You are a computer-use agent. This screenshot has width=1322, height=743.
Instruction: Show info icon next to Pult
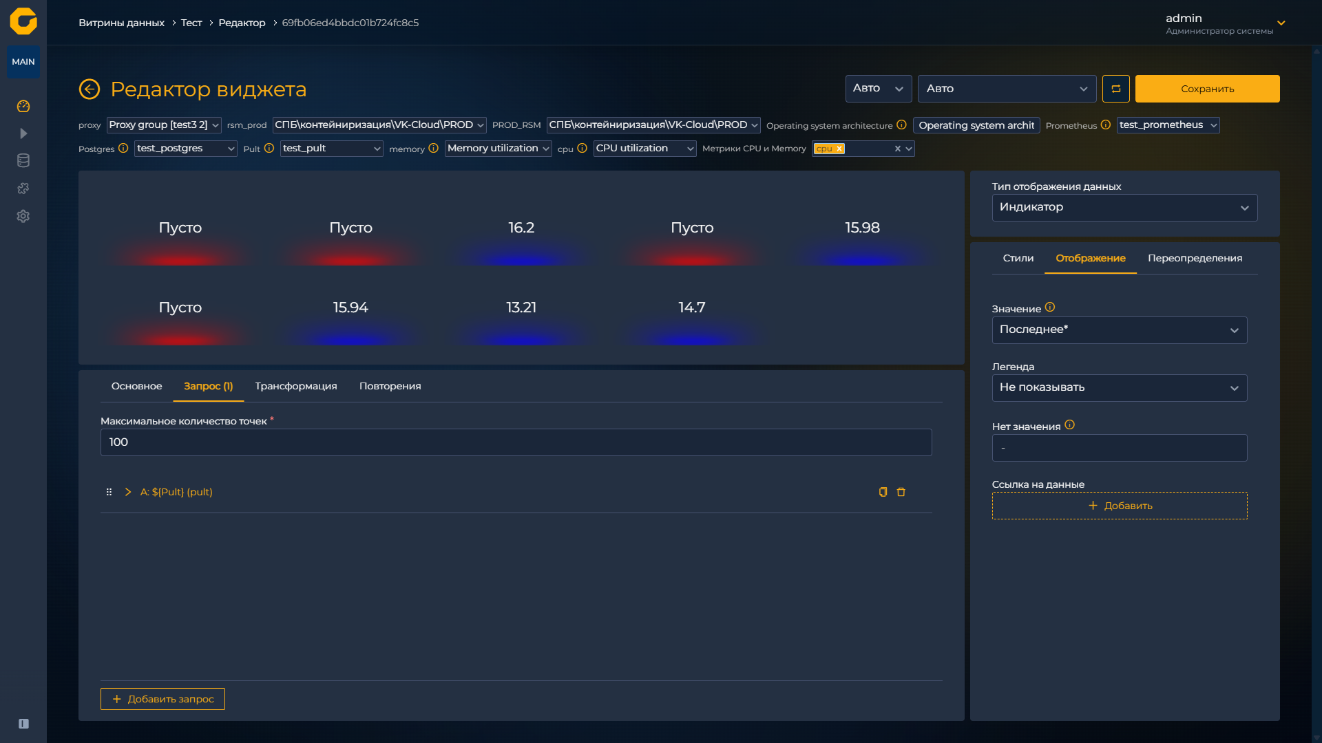(x=269, y=148)
